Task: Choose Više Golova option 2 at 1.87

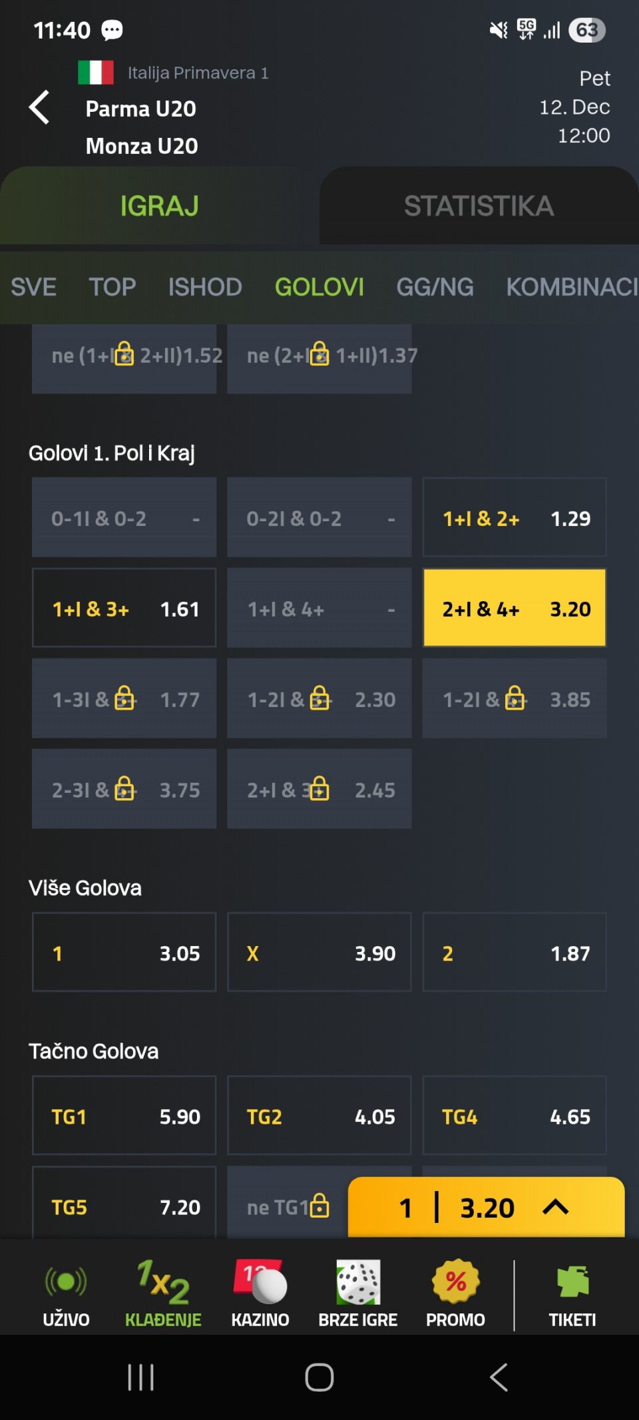Action: [515, 953]
